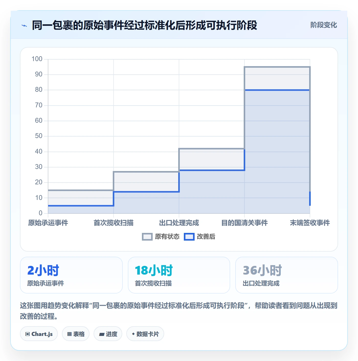The width and height of the screenshot is (358, 361).
Task: Select the 2小时 原始承运事件 card
Action: [71, 275]
